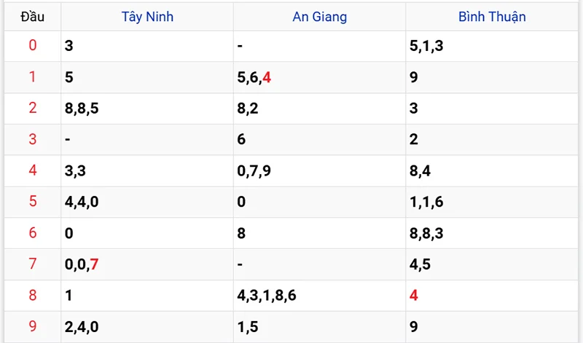Click An Giang cell showing 8,2

pos(249,109)
